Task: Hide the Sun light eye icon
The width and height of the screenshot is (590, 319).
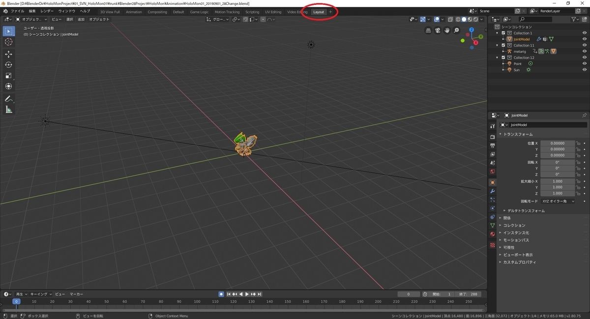Action: [585, 70]
